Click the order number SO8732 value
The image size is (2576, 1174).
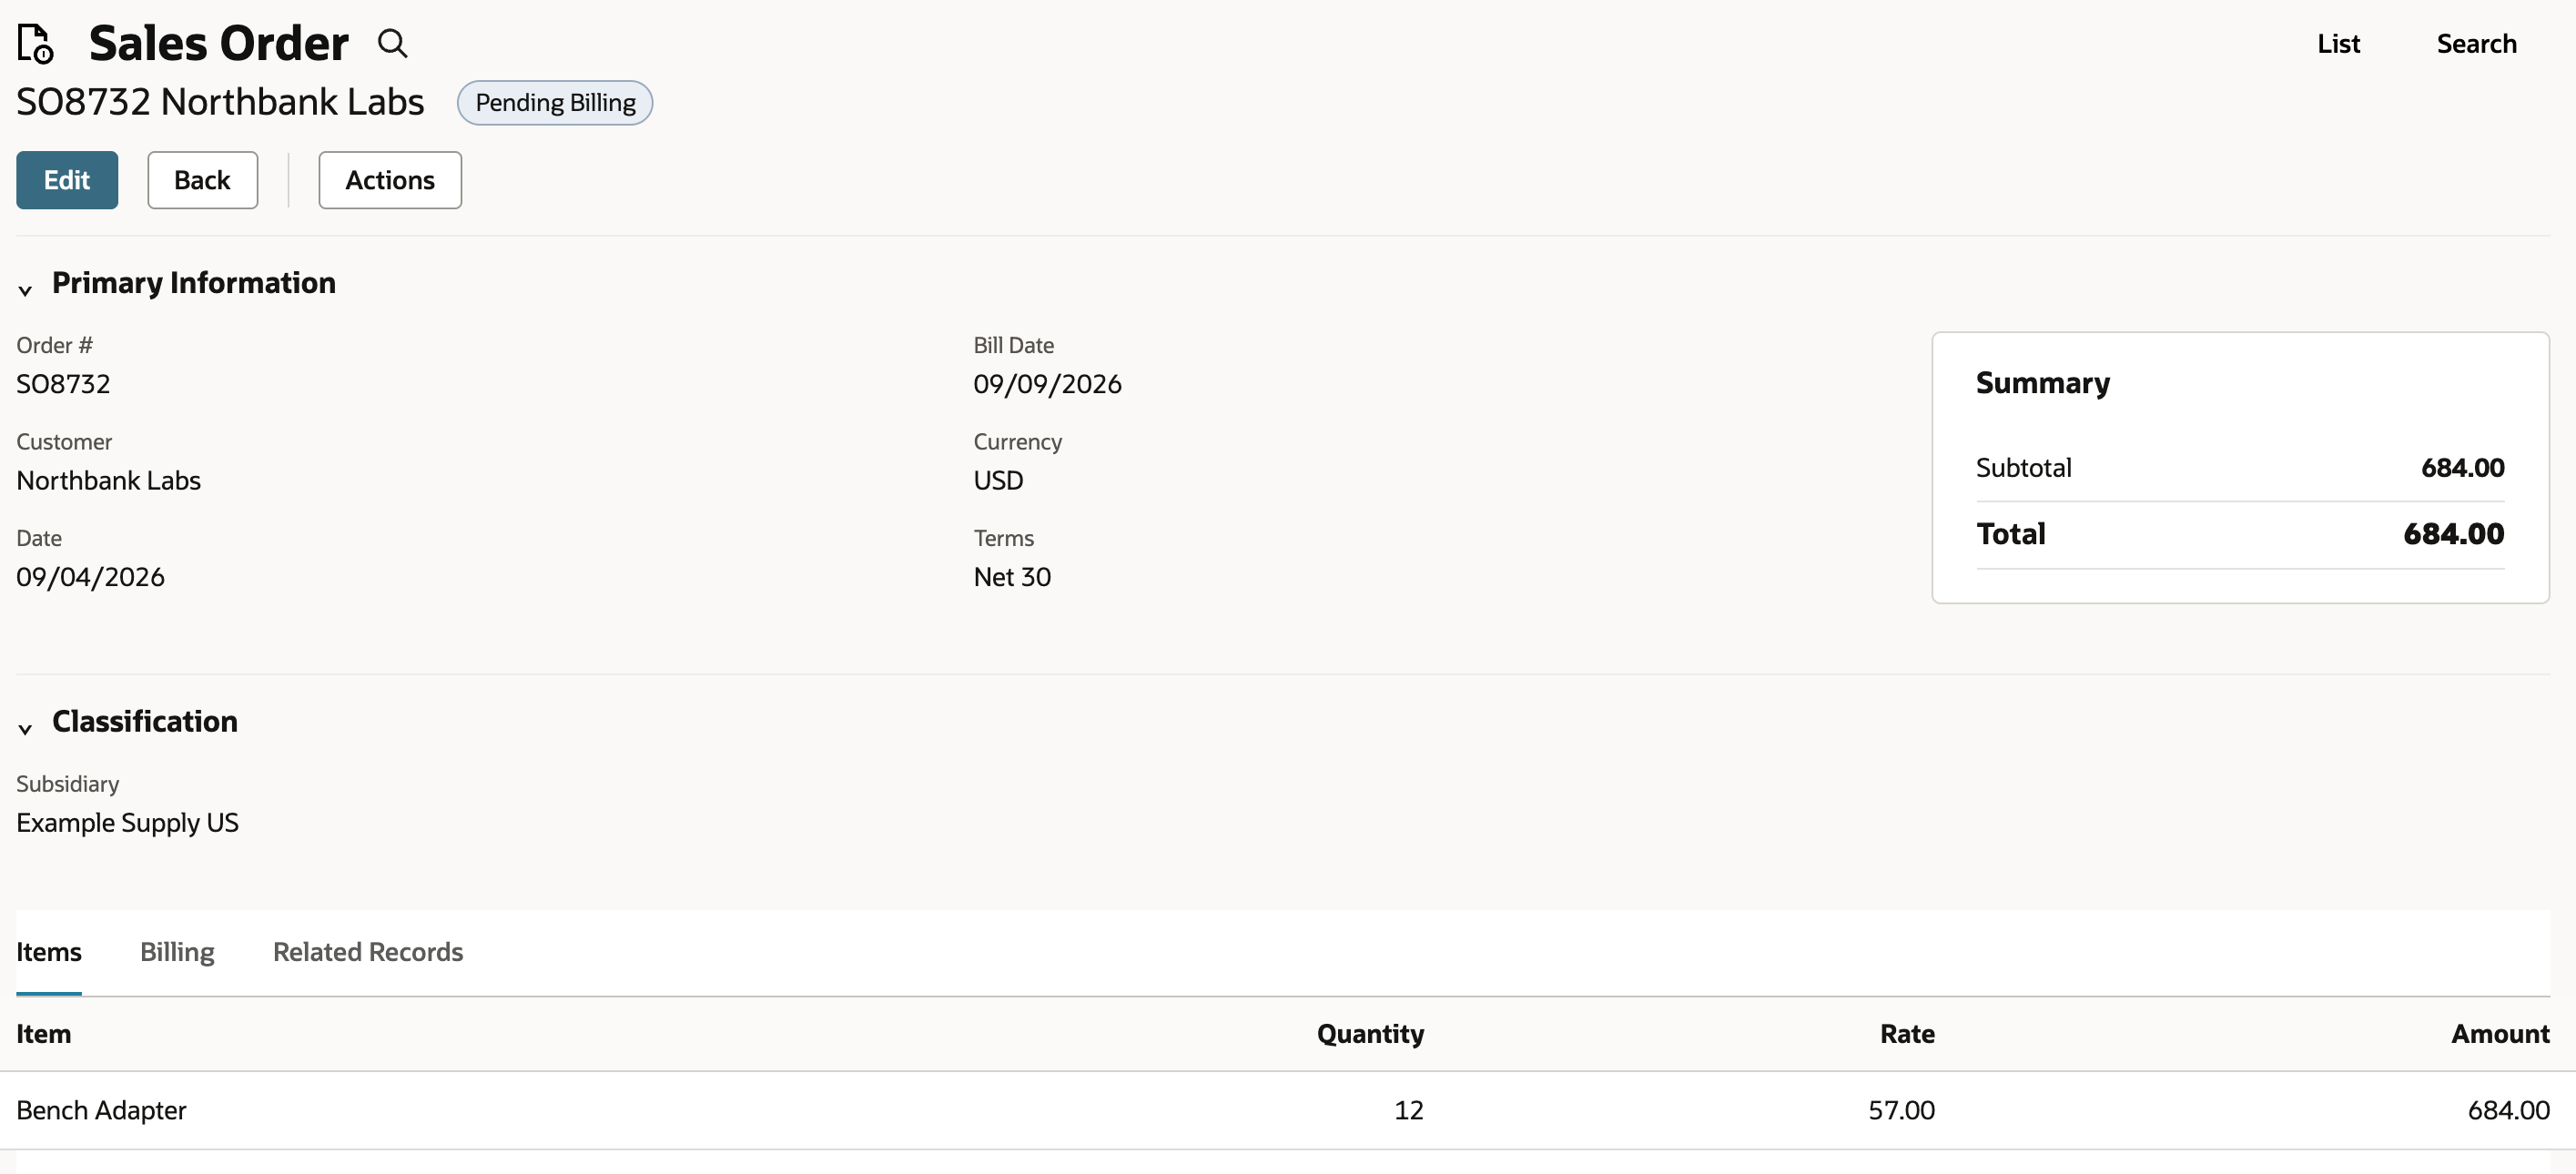pyautogui.click(x=63, y=384)
